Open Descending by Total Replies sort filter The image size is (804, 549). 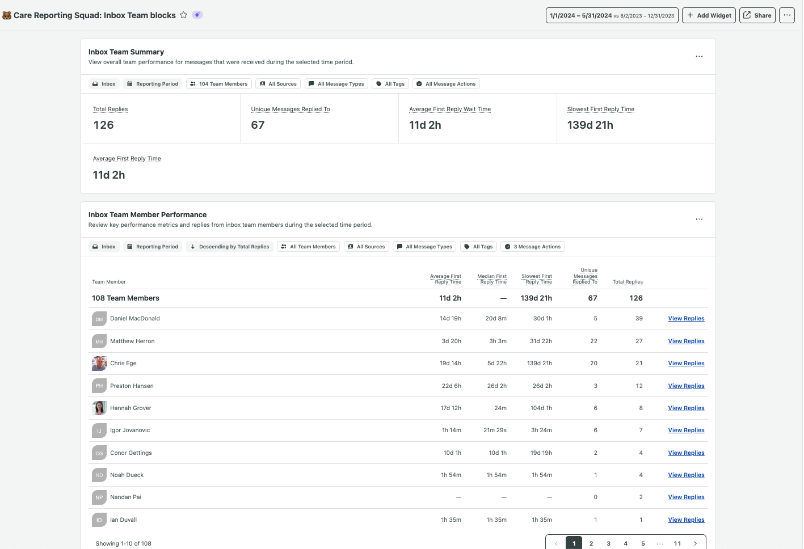pos(230,247)
